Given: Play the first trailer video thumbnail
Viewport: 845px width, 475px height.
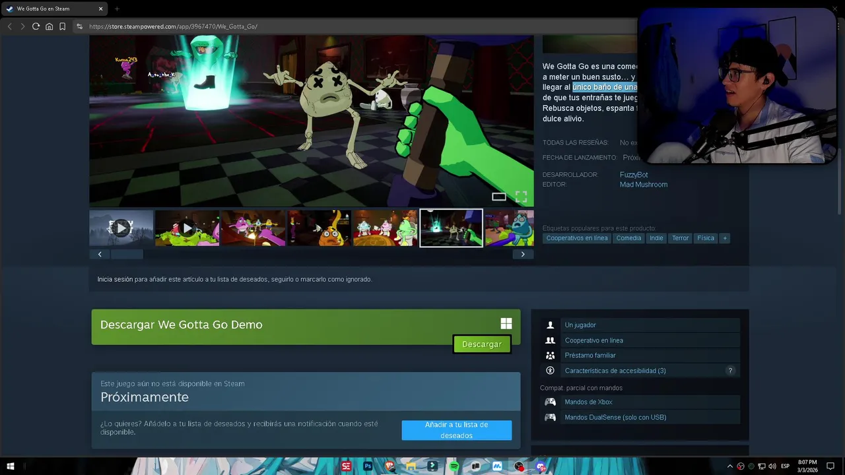Looking at the screenshot, I should (x=121, y=228).
